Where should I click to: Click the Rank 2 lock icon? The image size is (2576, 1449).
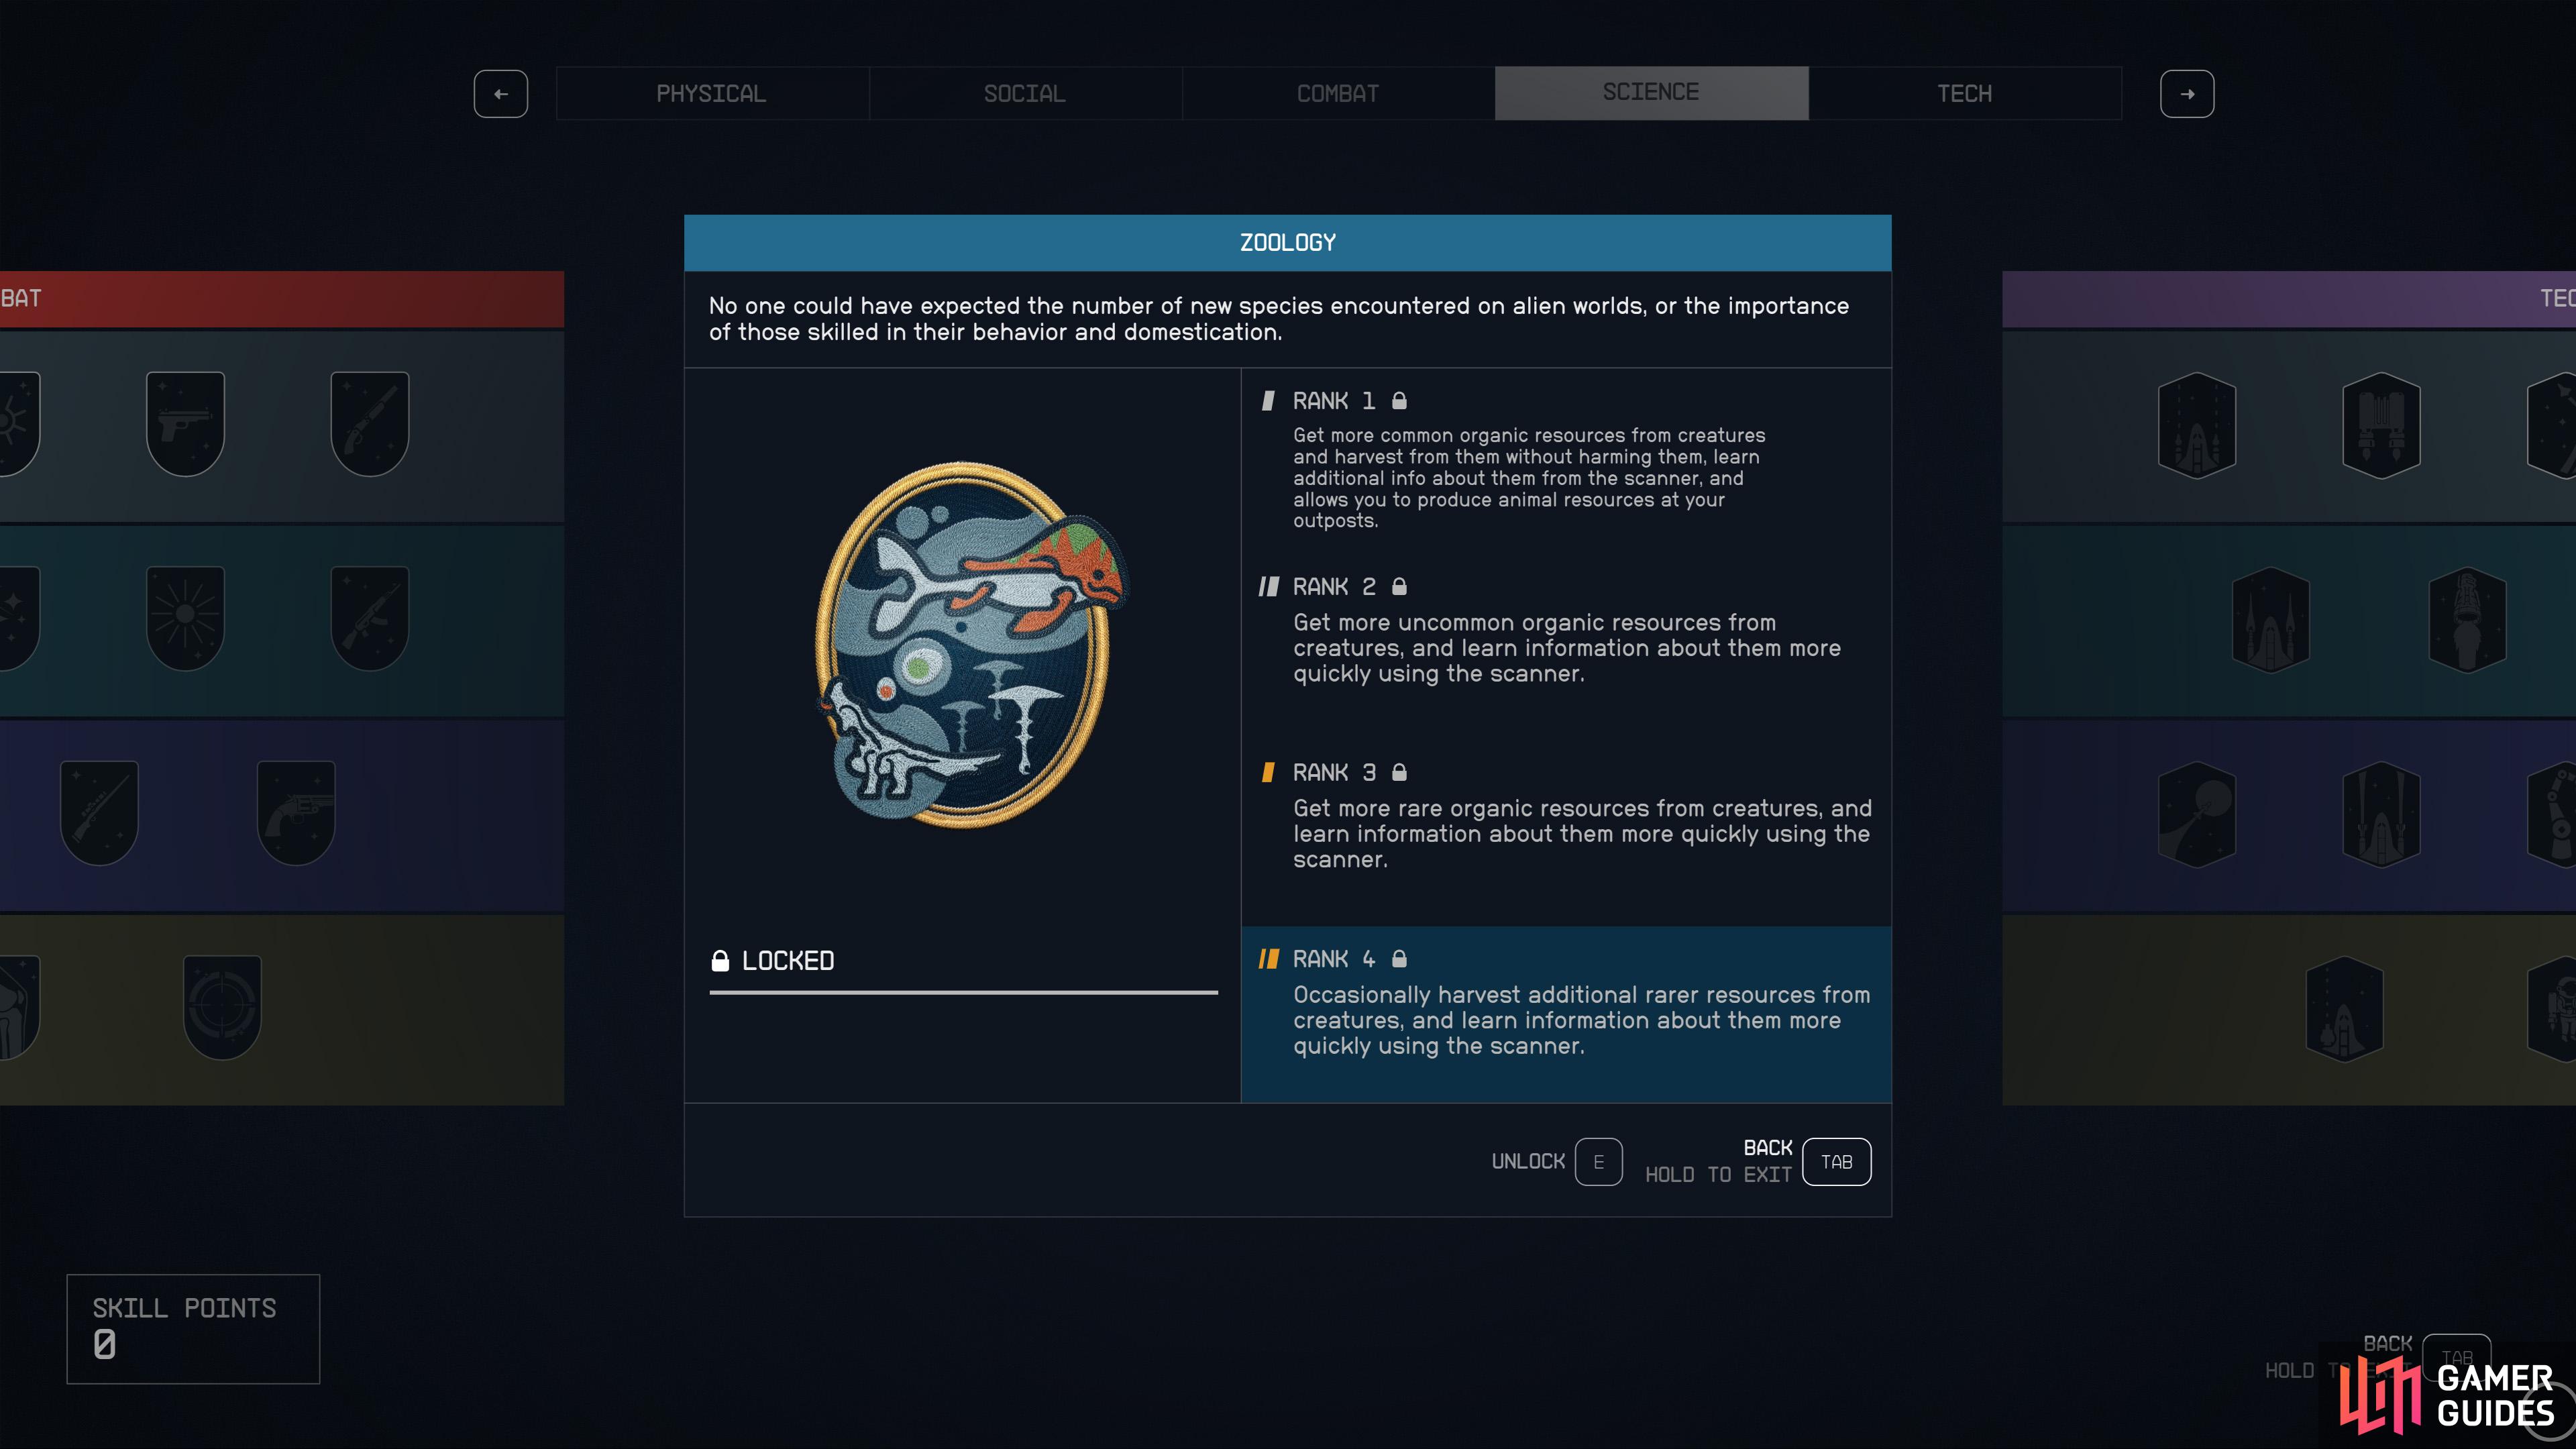pos(1399,587)
